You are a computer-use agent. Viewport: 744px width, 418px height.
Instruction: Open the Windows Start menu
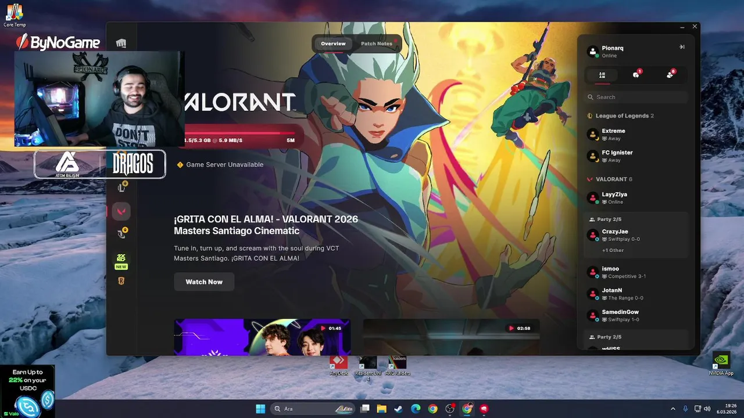(x=260, y=409)
